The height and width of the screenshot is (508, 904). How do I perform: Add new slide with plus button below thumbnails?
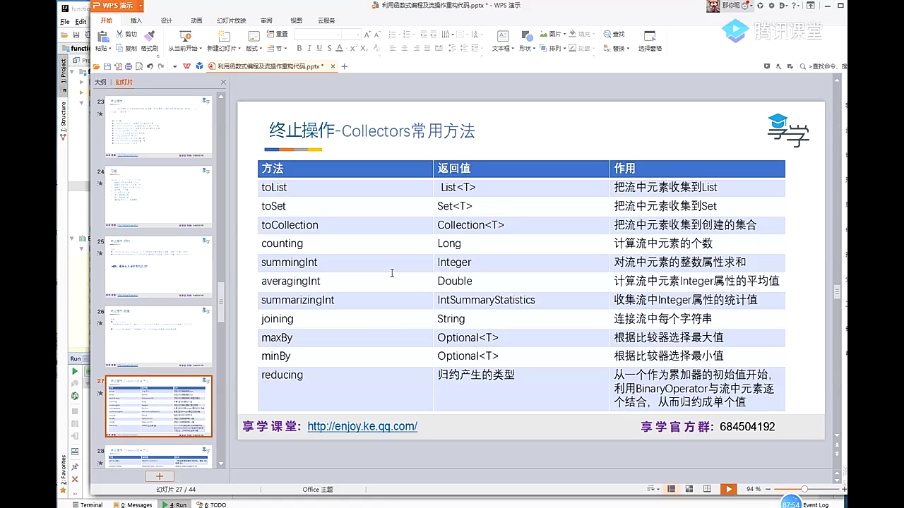160,476
